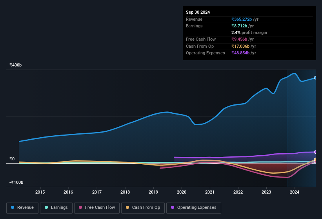Select the 2015 x-axis year label
Viewport: 322px width, 219px height.
(x=40, y=192)
